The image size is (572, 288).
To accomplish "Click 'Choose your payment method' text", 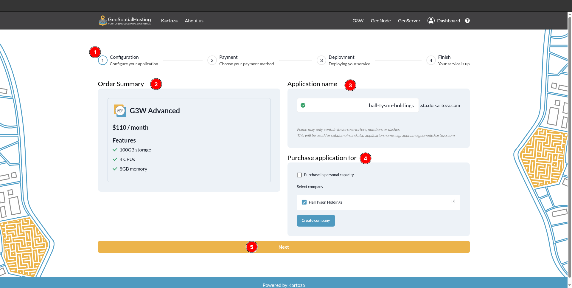I will (x=246, y=64).
